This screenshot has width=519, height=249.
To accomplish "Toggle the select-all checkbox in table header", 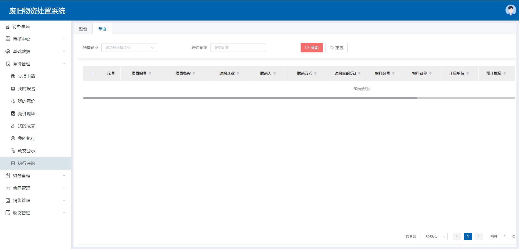I will [x=92, y=73].
